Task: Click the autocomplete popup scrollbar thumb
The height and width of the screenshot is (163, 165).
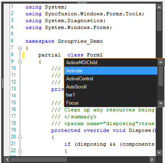Action: tap(161, 76)
